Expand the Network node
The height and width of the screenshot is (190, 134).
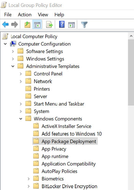tap(21, 81)
